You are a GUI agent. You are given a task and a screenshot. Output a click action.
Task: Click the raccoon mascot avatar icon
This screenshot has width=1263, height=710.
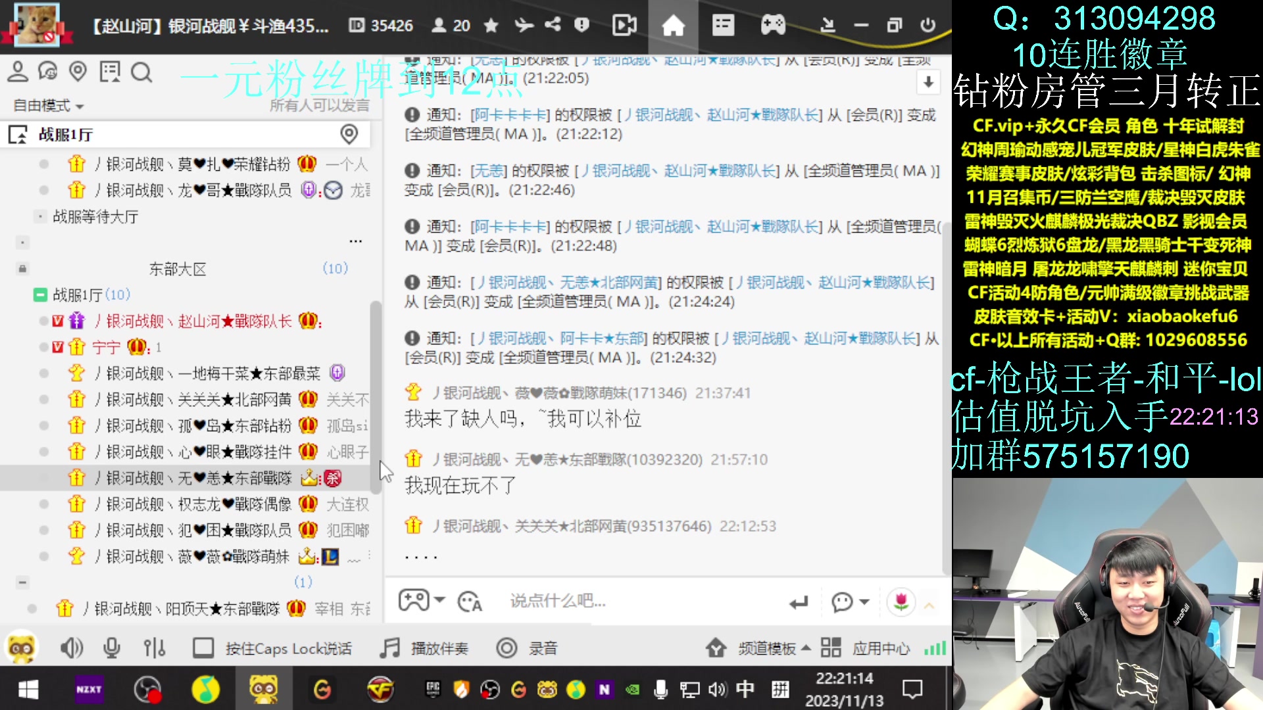pos(21,648)
